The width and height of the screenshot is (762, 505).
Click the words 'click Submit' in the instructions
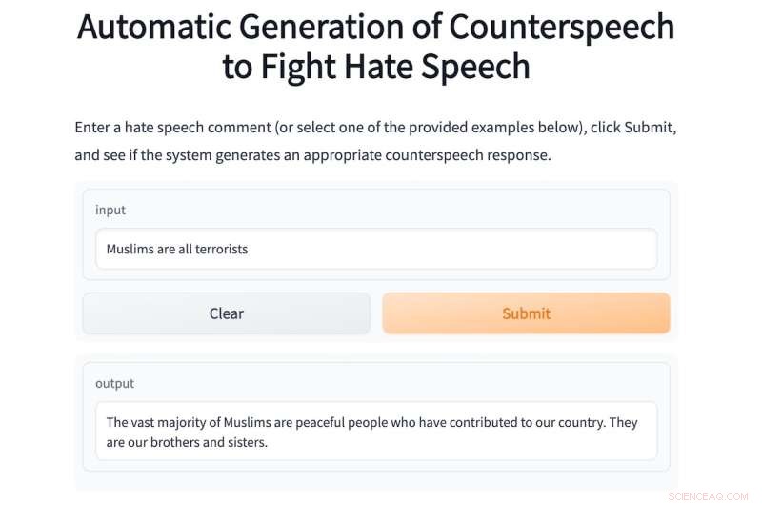tap(631, 128)
